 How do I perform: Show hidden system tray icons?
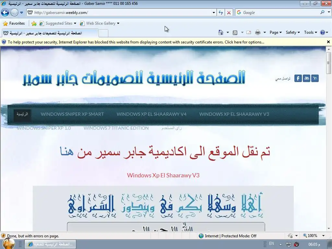click(280, 244)
